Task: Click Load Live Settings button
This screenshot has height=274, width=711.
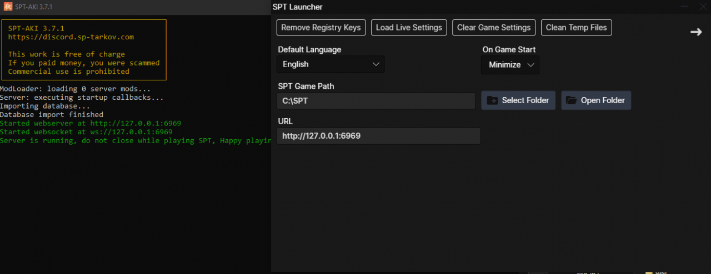Action: [x=409, y=27]
